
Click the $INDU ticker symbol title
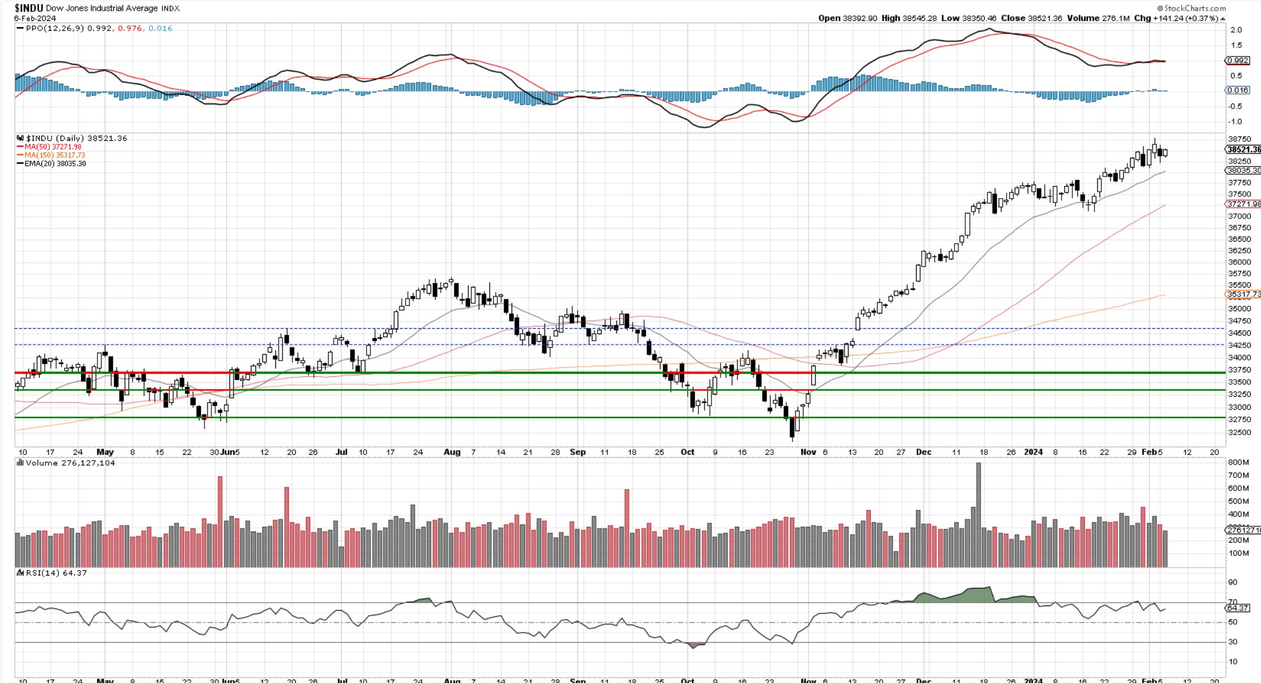28,8
